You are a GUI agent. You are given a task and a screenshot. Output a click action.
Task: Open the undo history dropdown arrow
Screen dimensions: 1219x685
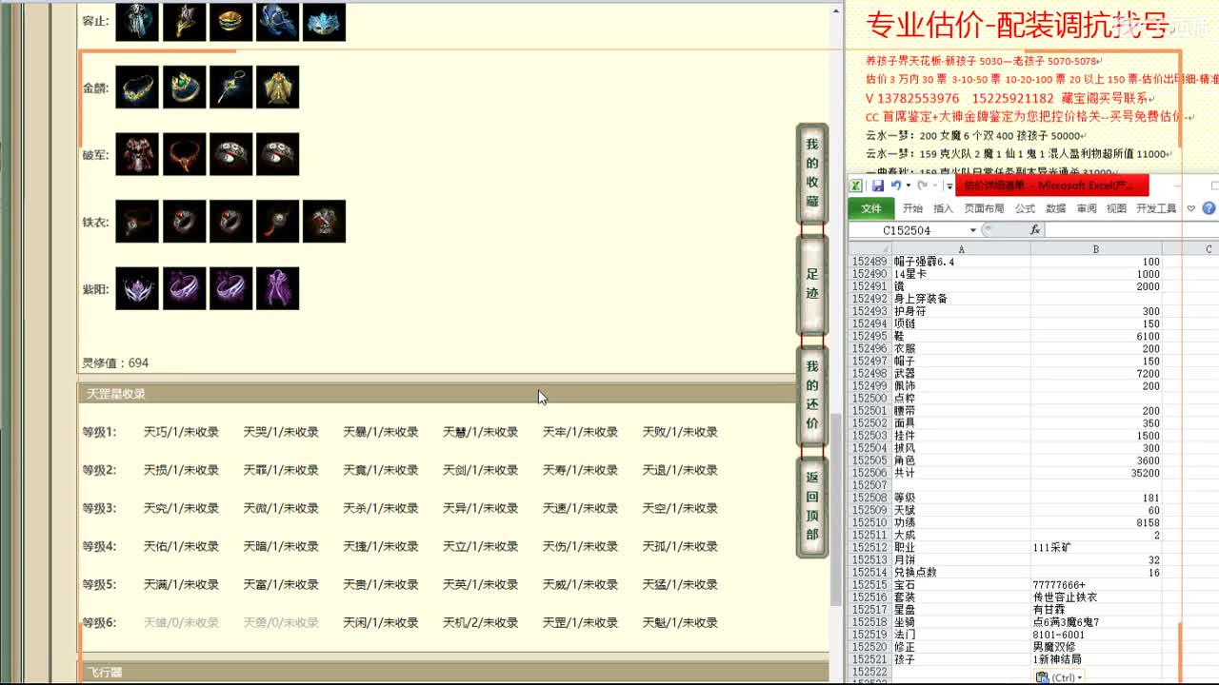coord(909,186)
